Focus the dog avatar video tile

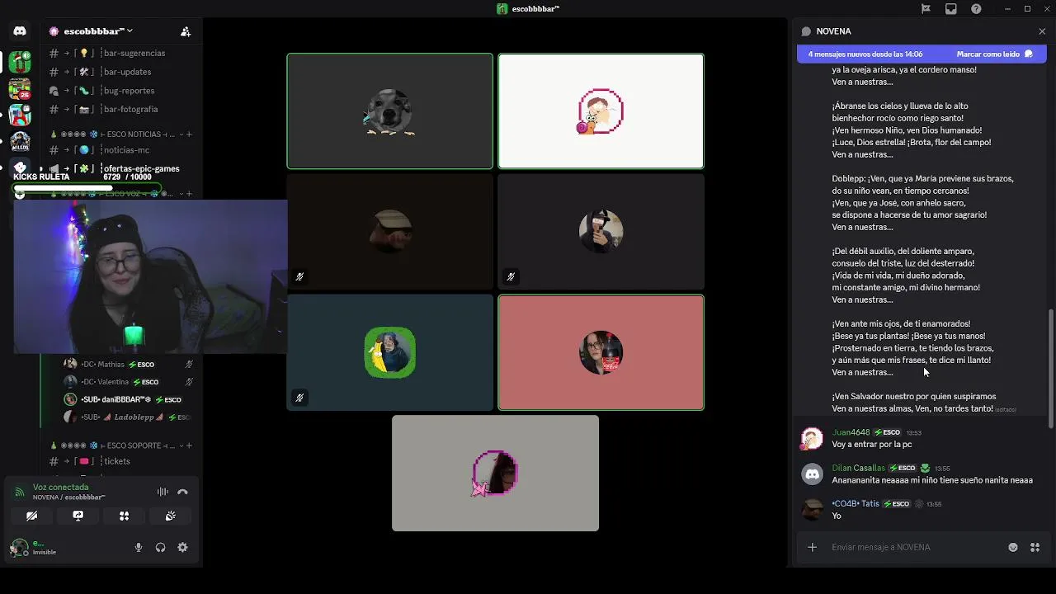390,111
